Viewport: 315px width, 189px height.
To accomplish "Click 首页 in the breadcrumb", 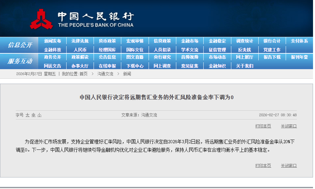I will coord(83,74).
